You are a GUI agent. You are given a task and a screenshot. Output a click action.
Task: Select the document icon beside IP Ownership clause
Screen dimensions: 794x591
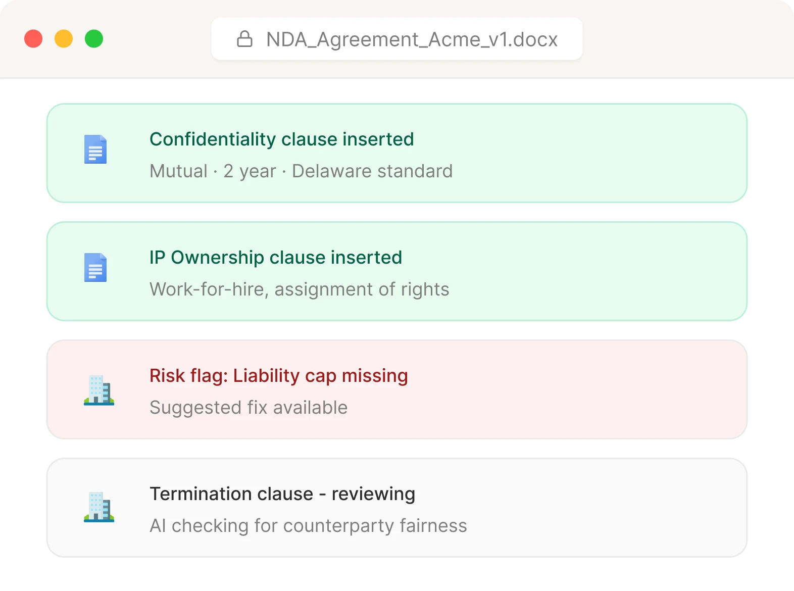tap(95, 267)
